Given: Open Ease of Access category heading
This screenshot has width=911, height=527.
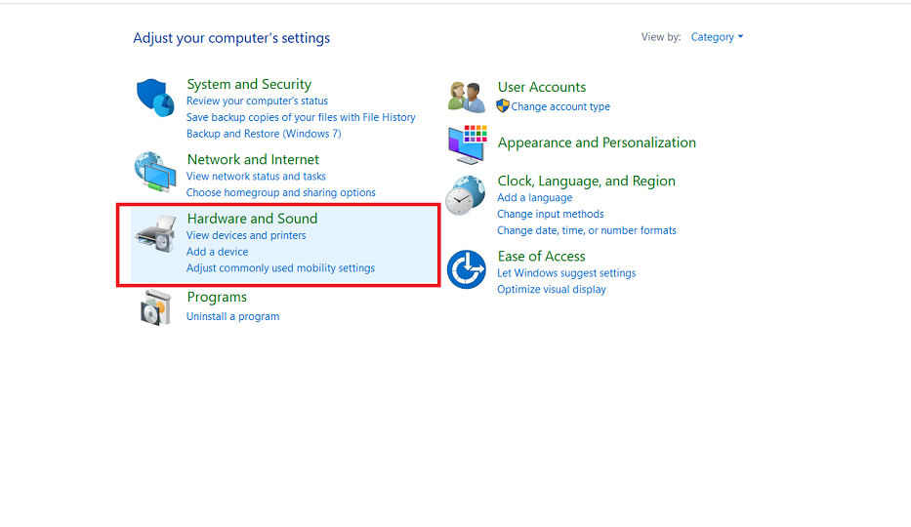Looking at the screenshot, I should click(542, 257).
